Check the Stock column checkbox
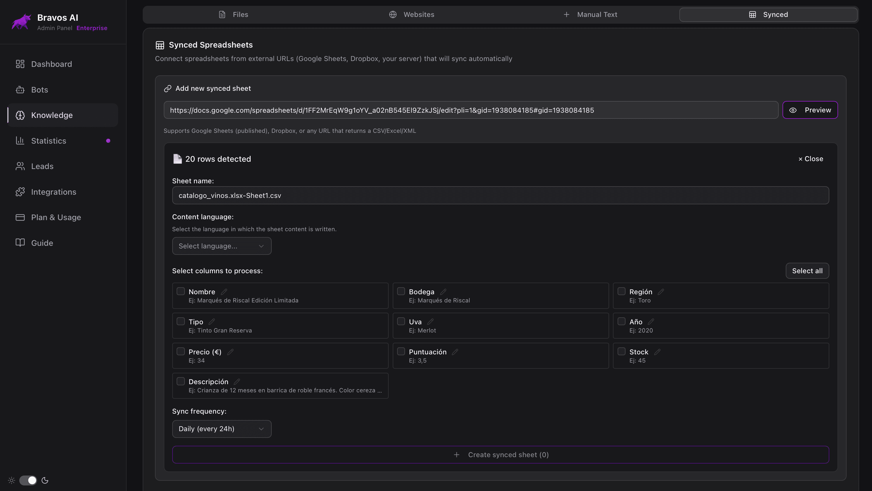This screenshot has height=491, width=872. (x=621, y=351)
